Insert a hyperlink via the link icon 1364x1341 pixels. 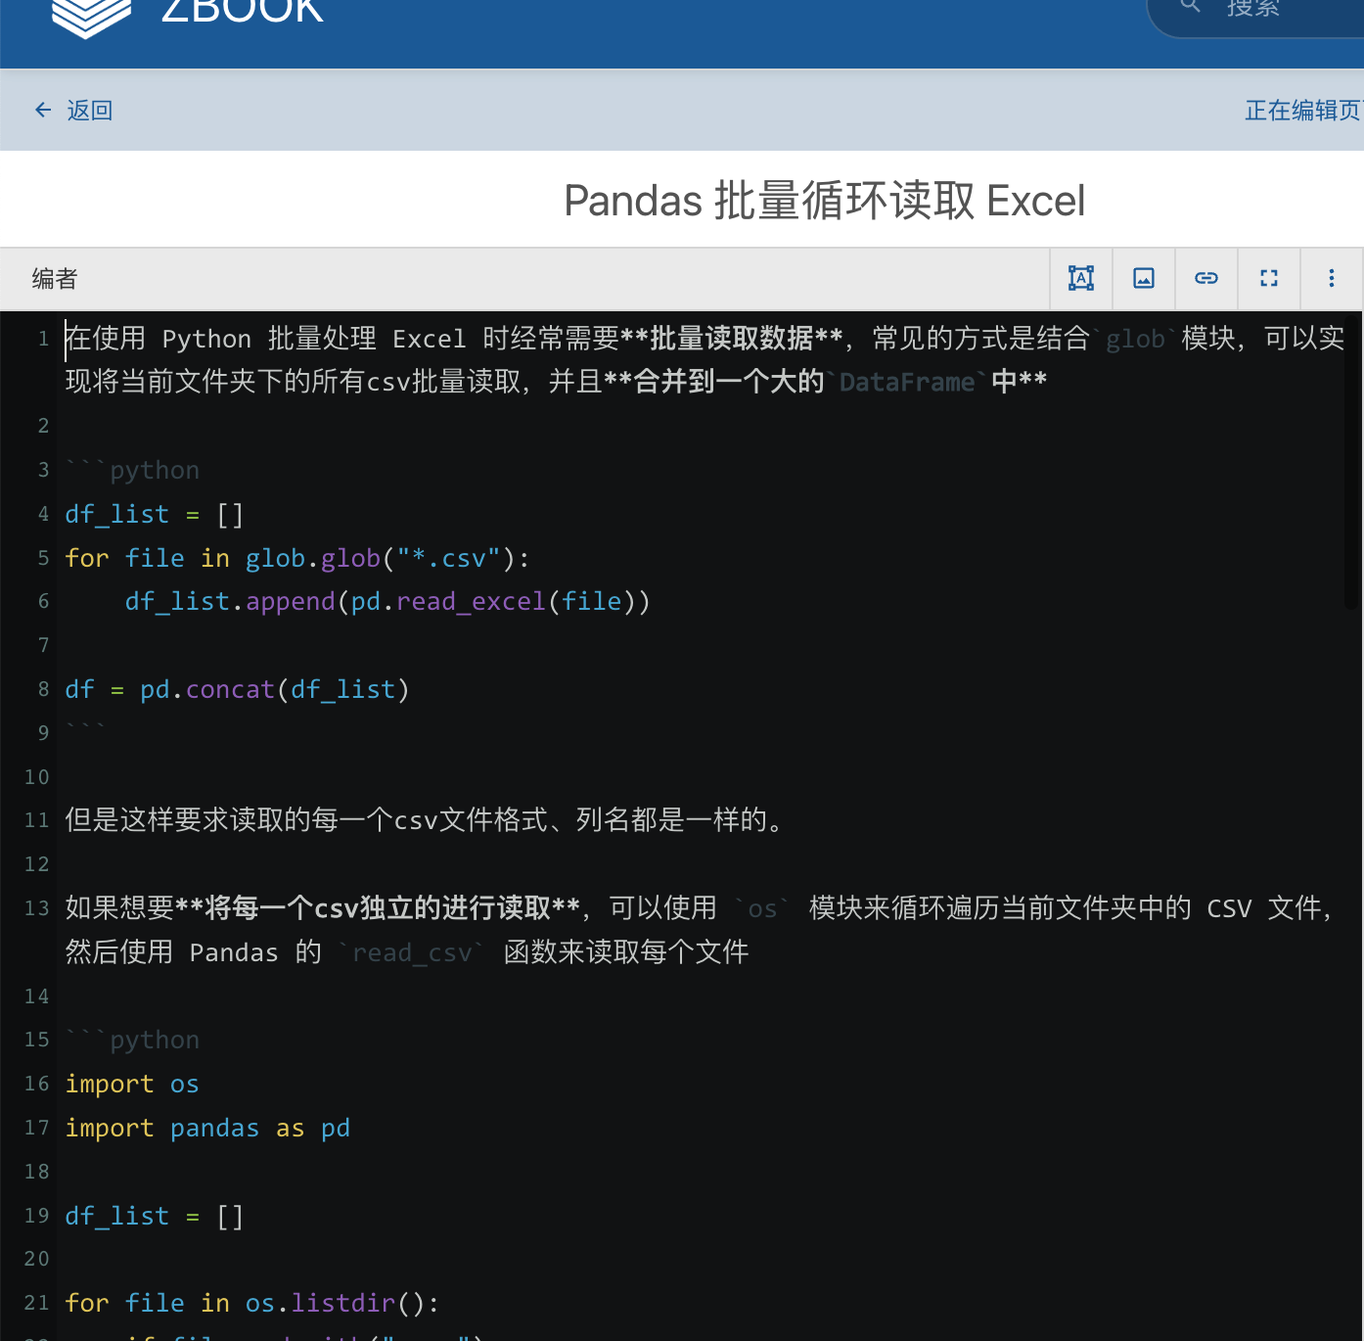[x=1205, y=278]
